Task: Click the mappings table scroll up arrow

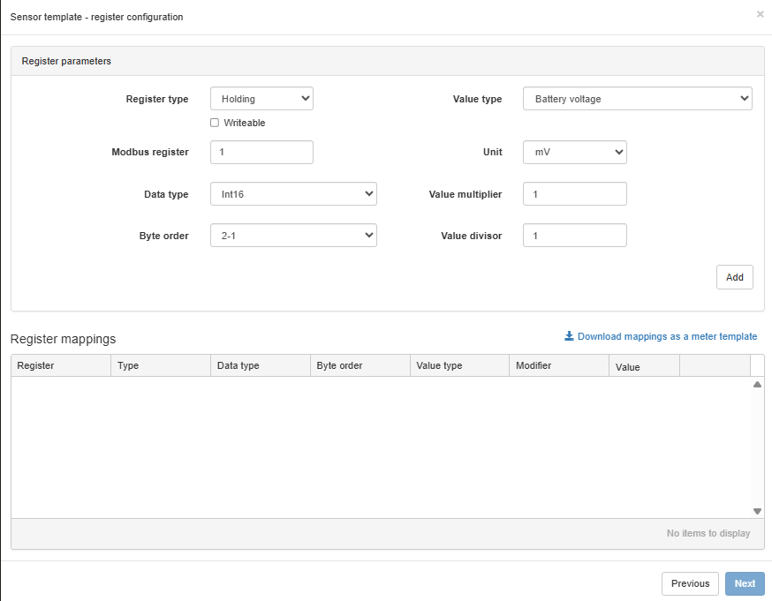Action: pyautogui.click(x=757, y=384)
